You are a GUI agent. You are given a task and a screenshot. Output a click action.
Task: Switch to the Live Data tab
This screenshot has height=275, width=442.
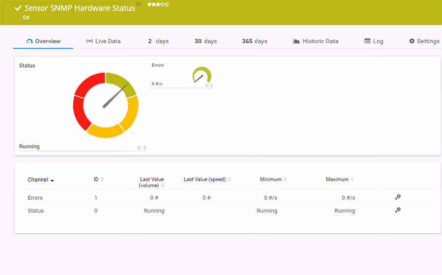pyautogui.click(x=103, y=41)
